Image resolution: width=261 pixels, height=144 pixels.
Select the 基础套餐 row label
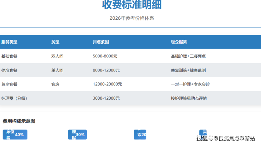(9, 56)
